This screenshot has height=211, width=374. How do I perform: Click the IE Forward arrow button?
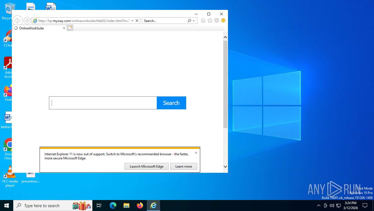coord(27,21)
